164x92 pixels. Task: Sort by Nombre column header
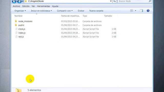(x=18, y=16)
